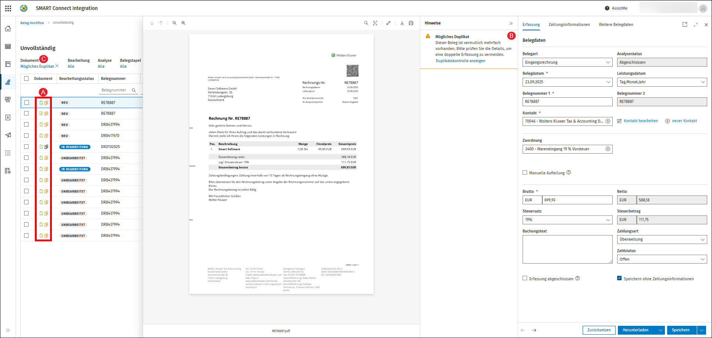Viewport: 712px width, 338px height.
Task: Open the capture panel in new window
Action: point(685,24)
